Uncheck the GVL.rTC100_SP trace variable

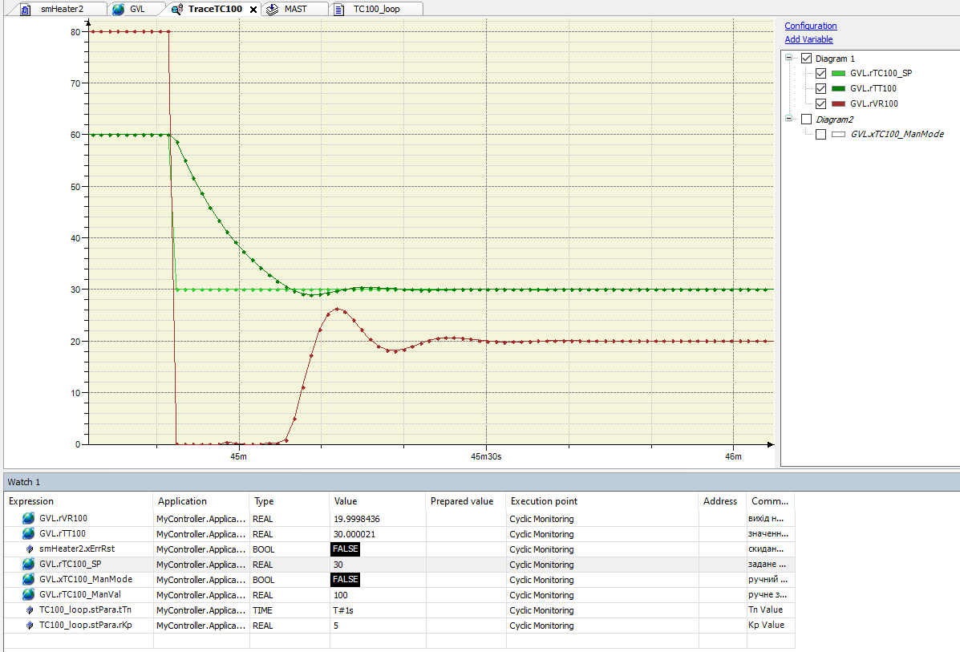pos(820,73)
